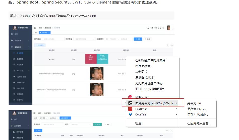Select 另存为 JPG... in submenu
The width and height of the screenshot is (239, 140).
[x=196, y=103]
